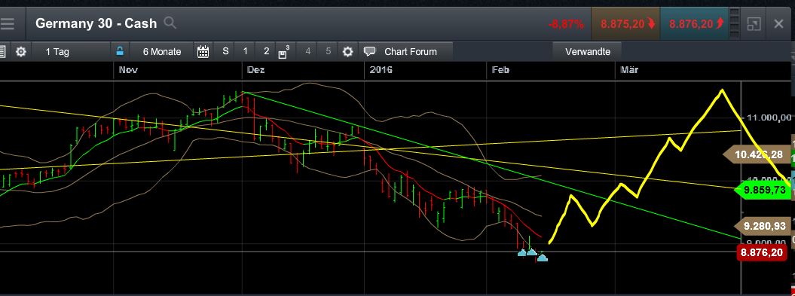Select greyed-out layout preset 5
This screenshot has height=296, width=795.
pyautogui.click(x=329, y=51)
